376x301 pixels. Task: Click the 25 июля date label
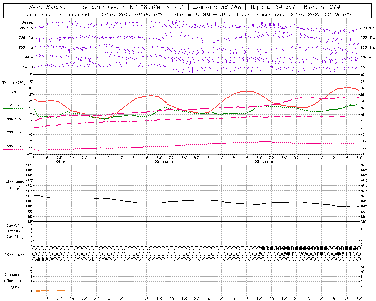coord(164,162)
